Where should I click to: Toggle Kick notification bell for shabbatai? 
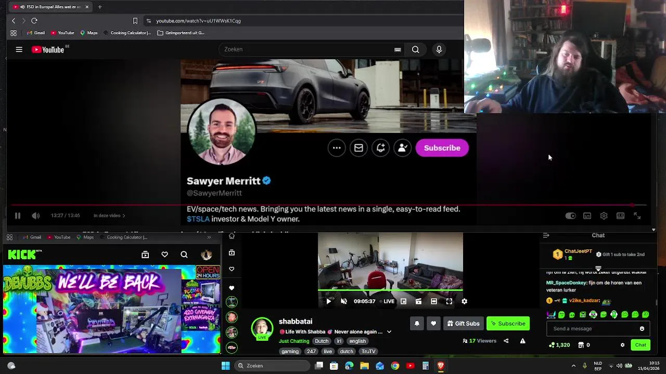click(417, 324)
